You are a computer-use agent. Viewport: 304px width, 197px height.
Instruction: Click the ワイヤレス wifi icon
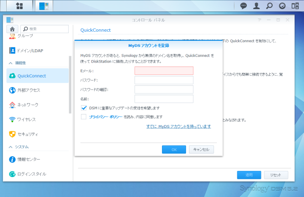point(12,119)
